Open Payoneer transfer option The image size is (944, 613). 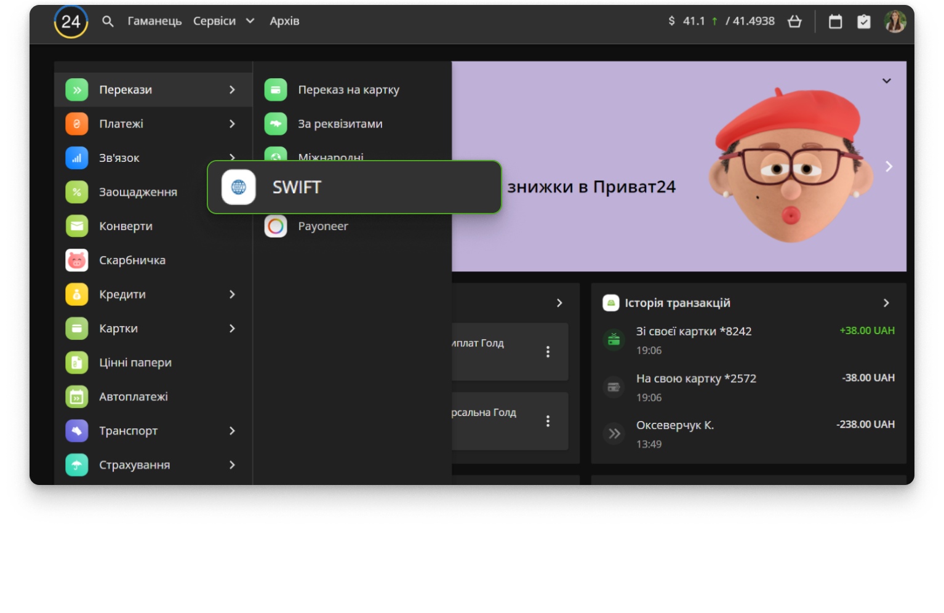[322, 226]
